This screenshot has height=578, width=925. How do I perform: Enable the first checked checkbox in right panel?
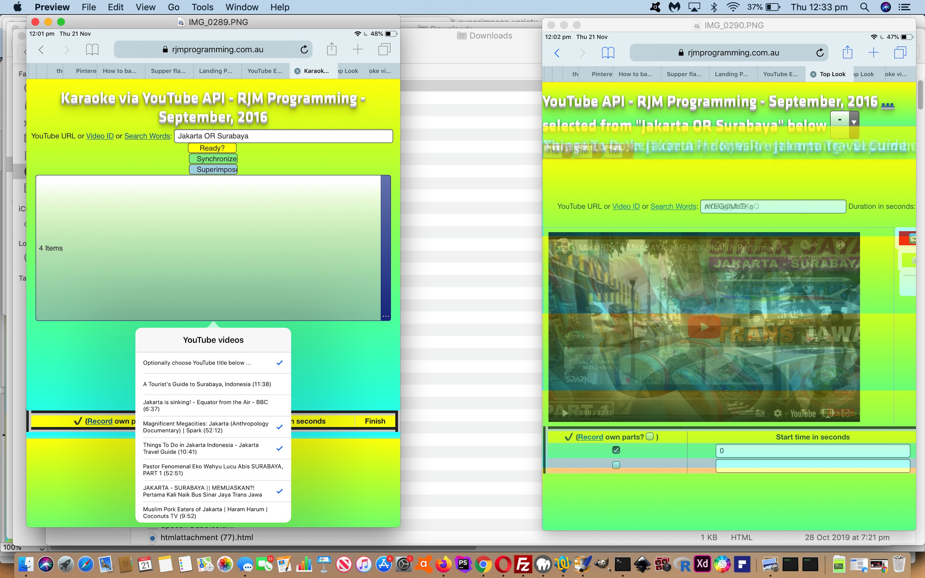coord(615,450)
